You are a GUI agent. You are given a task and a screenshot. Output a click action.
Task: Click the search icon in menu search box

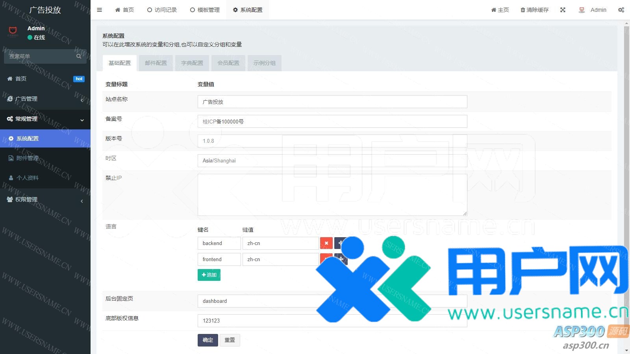[x=79, y=56]
